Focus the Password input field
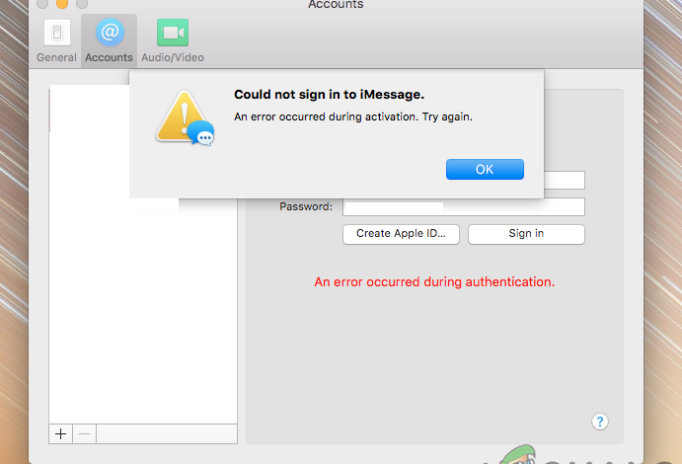The image size is (682, 464). point(463,207)
